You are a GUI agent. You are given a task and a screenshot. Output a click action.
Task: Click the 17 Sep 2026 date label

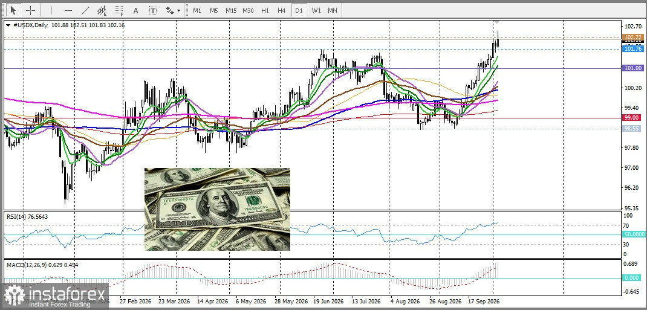(x=485, y=301)
